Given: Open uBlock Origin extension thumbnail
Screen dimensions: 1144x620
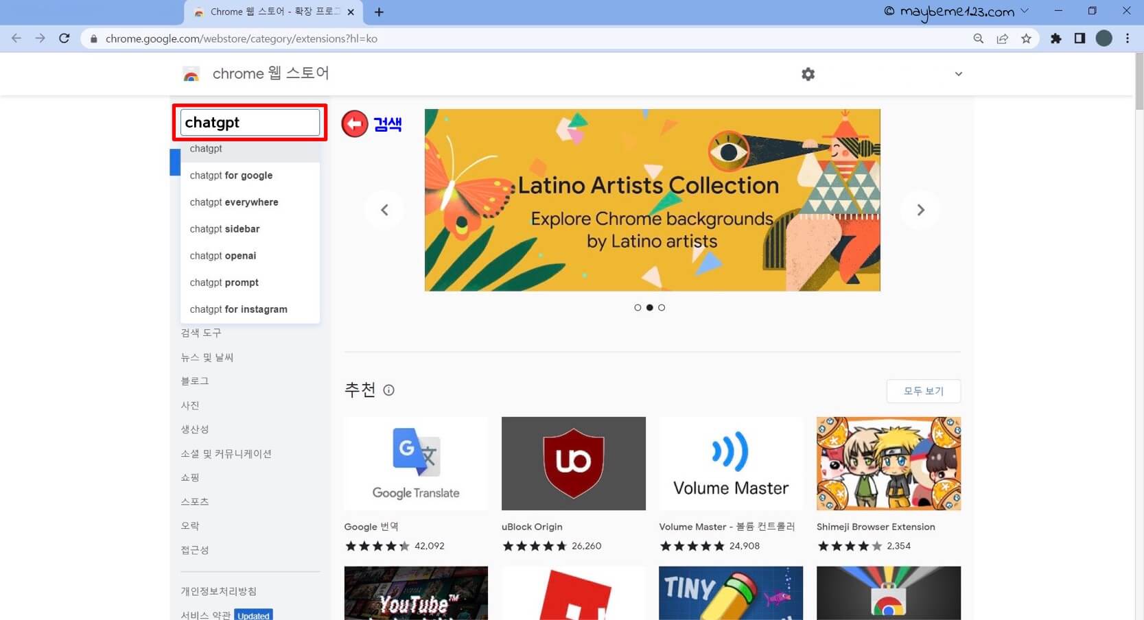Looking at the screenshot, I should [574, 464].
